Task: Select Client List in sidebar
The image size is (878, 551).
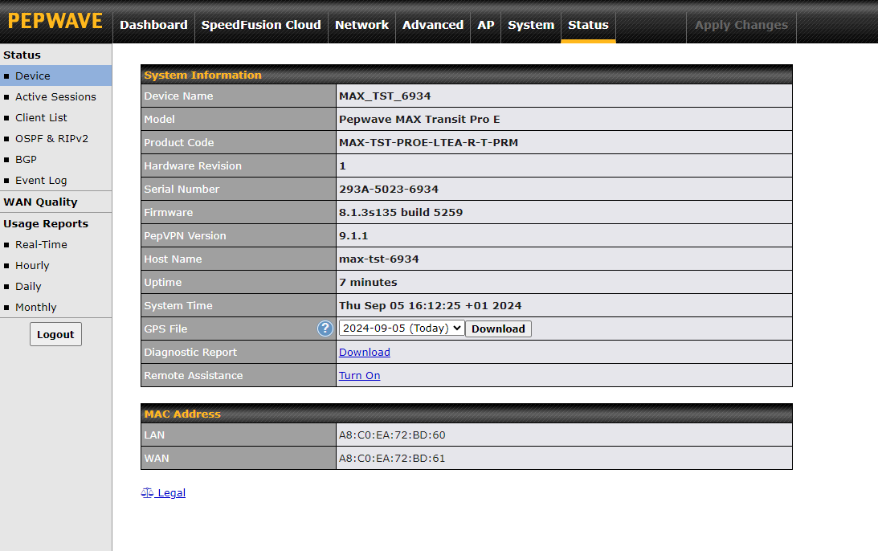Action: tap(41, 117)
